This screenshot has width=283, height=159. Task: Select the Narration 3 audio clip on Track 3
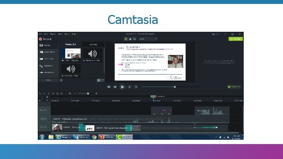[x=212, y=110]
